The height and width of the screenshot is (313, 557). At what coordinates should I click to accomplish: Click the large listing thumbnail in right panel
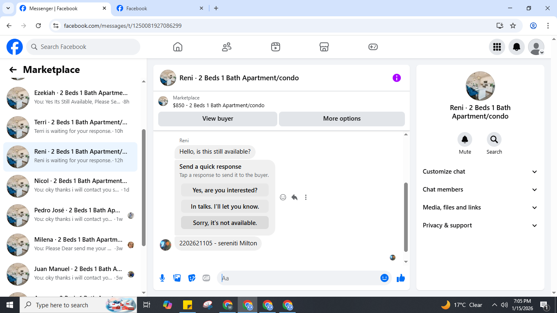pyautogui.click(x=480, y=86)
